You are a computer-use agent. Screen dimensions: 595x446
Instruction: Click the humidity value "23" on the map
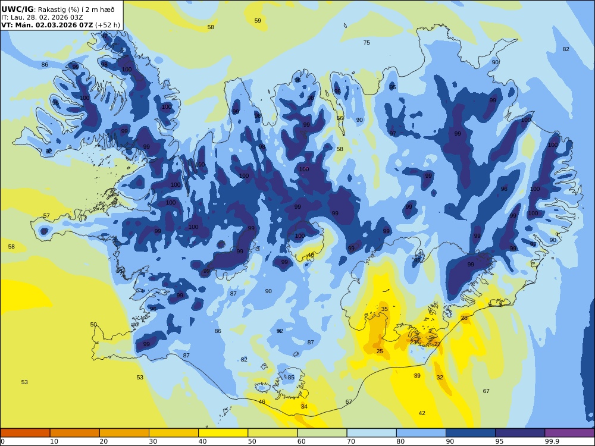(414, 342)
